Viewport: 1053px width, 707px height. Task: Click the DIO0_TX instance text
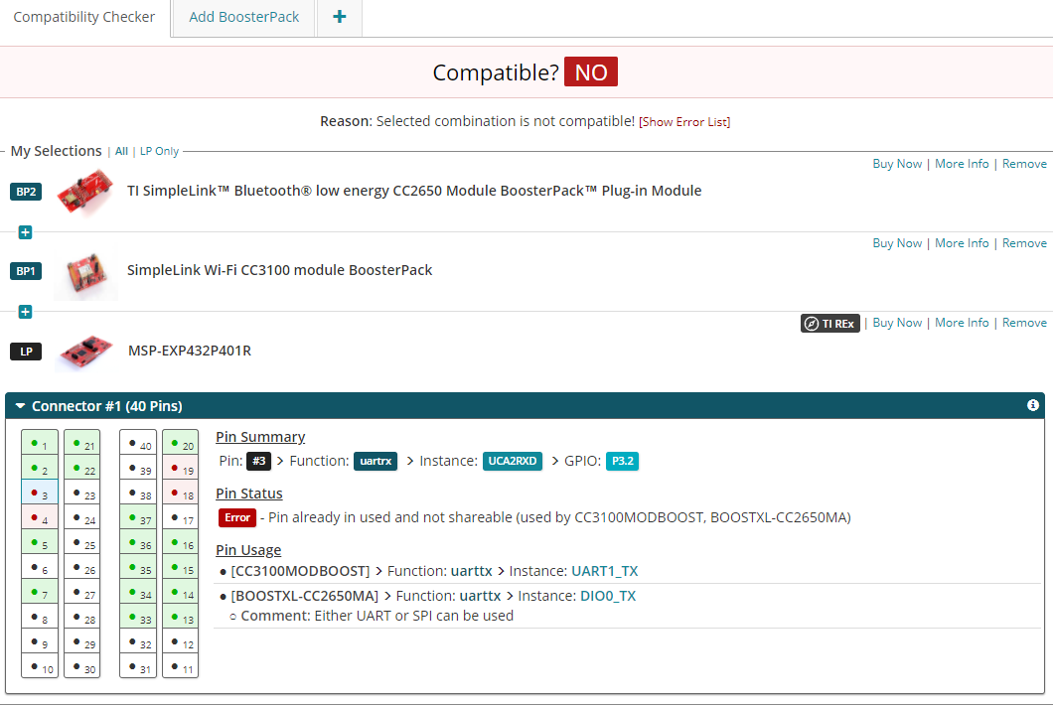(x=608, y=596)
